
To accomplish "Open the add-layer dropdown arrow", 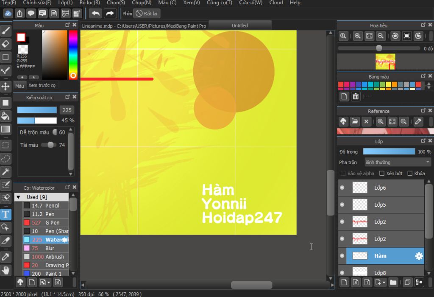I will (384, 282).
